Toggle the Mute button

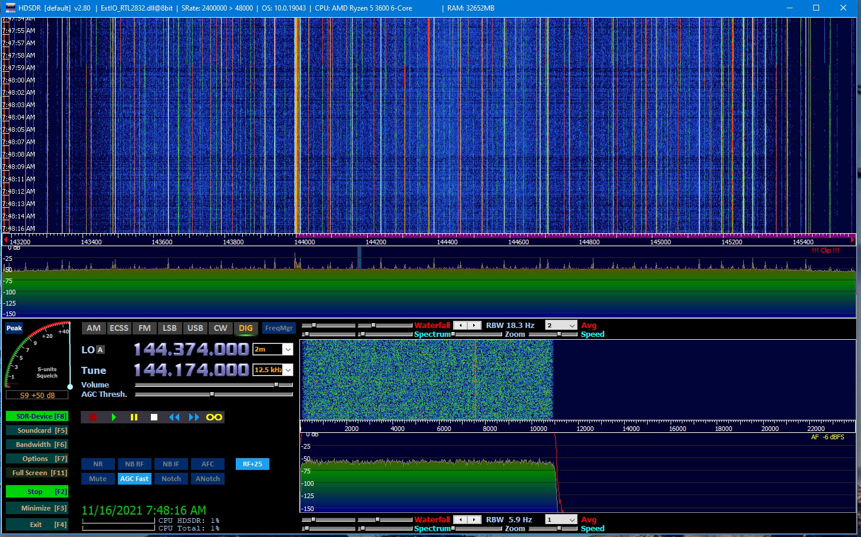point(98,479)
